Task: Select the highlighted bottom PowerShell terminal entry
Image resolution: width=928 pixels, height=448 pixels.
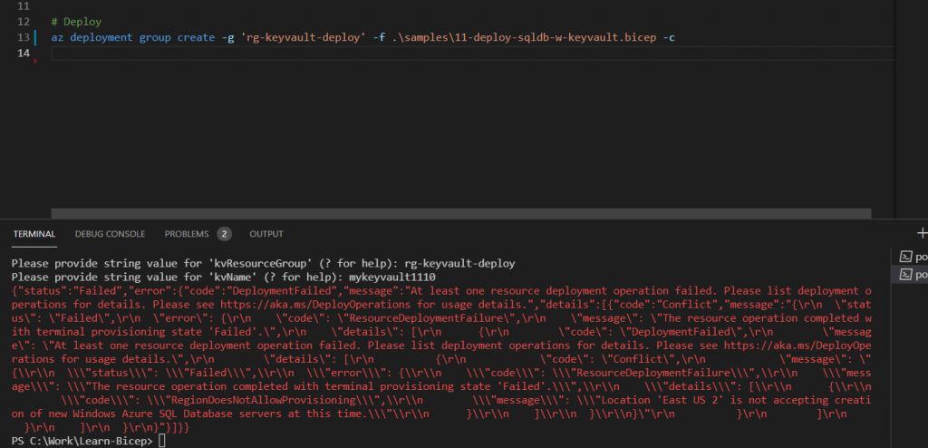Action: (909, 274)
